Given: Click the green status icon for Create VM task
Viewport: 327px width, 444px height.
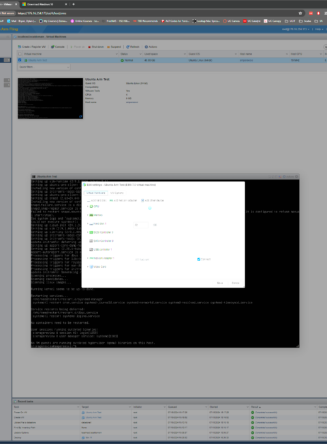Looking at the screenshot, I should point(253,417).
